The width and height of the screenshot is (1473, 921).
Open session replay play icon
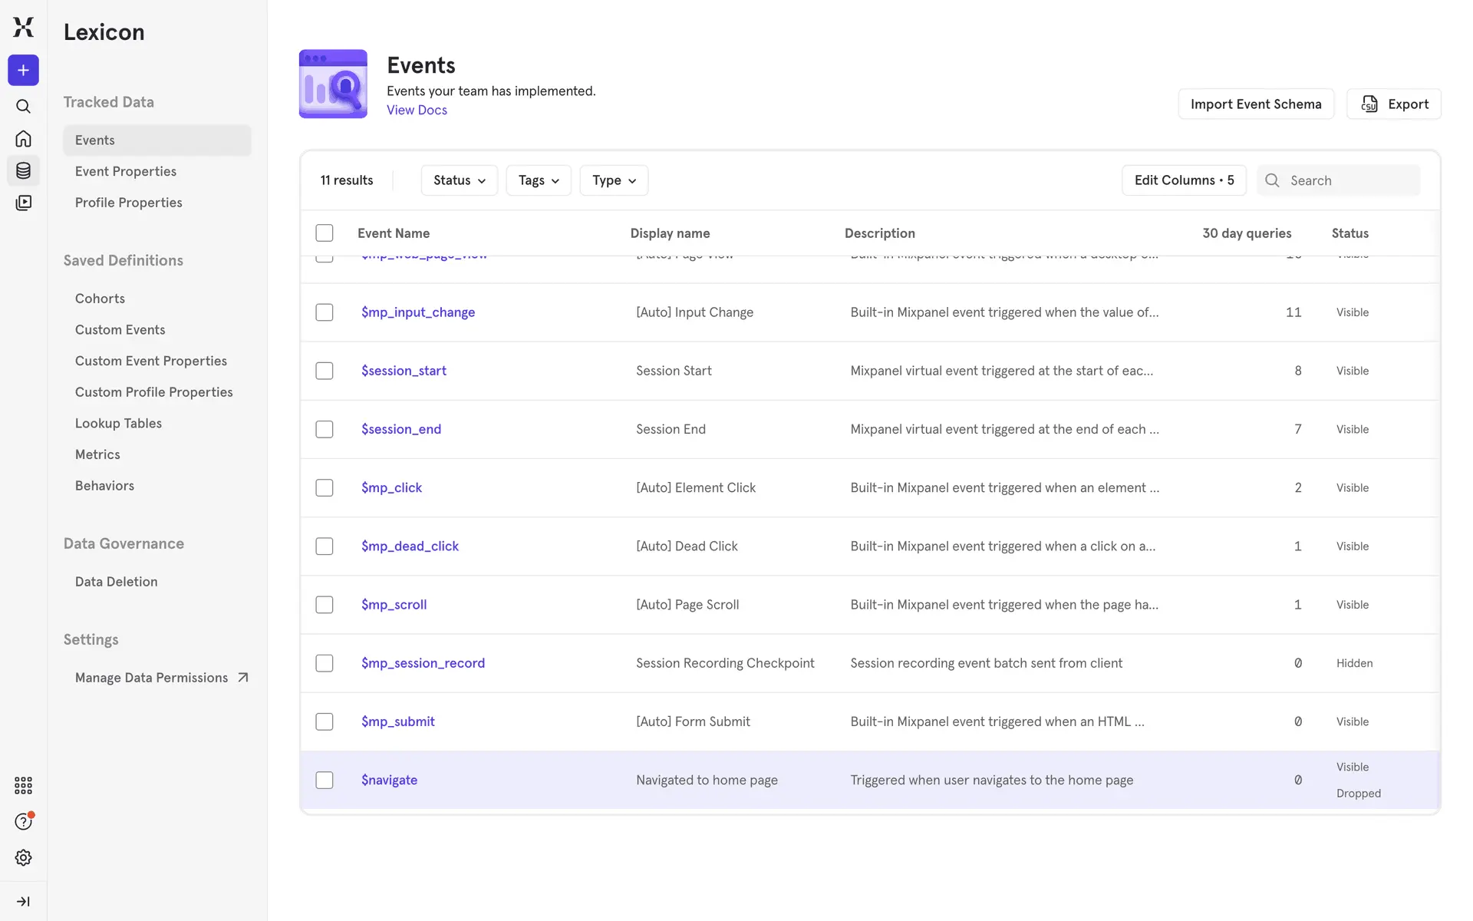pos(23,203)
